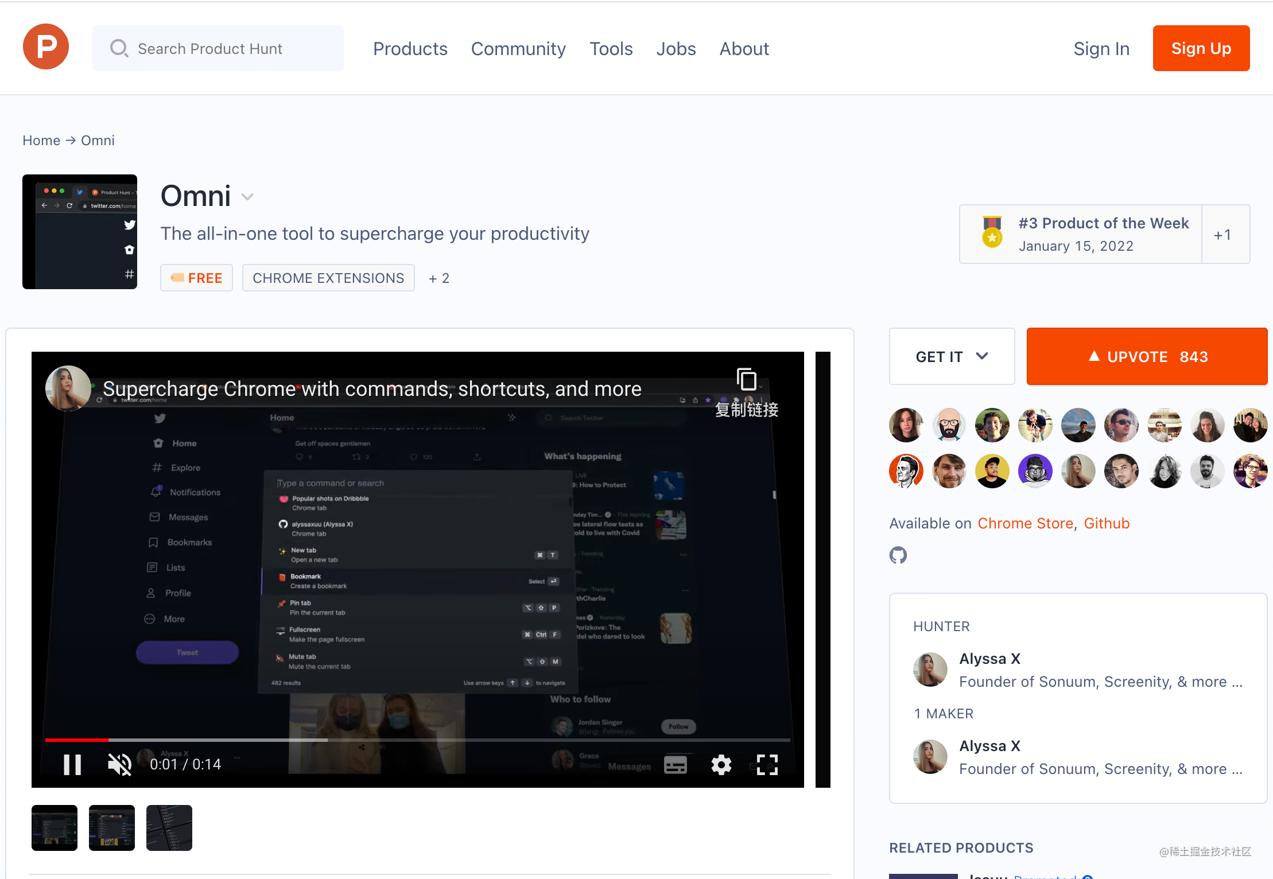Click the Product of the Week medal icon
Screen dimensions: 1273x879
pos(992,232)
